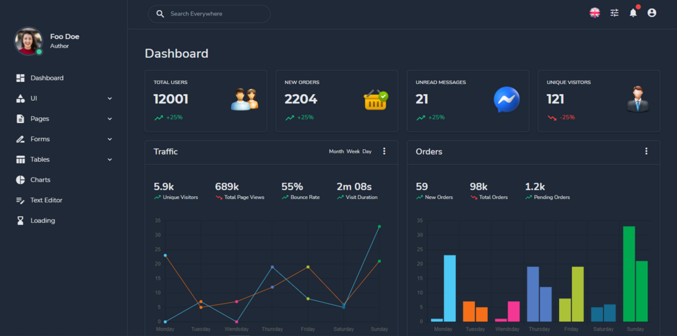Click the Traffic card title
Screen dimensions: 677x336
pos(166,152)
